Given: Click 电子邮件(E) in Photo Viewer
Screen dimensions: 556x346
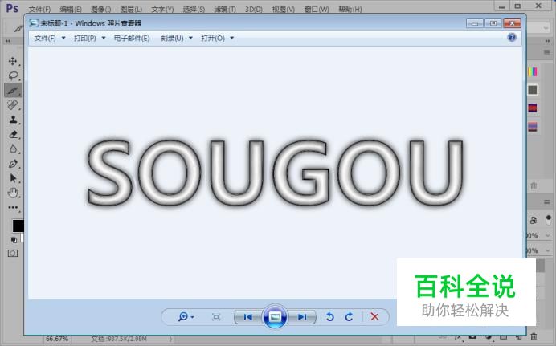Looking at the screenshot, I should click(132, 38).
